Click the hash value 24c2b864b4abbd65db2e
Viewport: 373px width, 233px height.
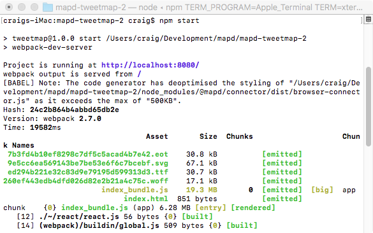pyautogui.click(x=75, y=109)
